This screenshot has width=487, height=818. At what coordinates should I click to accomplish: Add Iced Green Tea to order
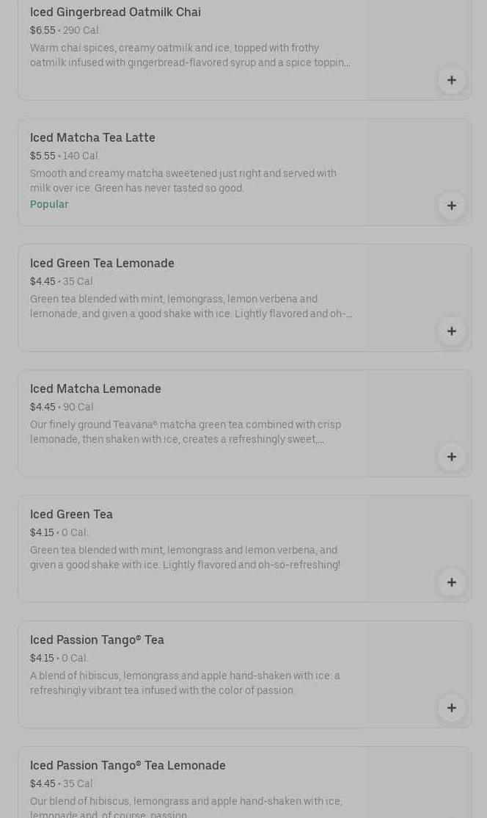tap(451, 582)
